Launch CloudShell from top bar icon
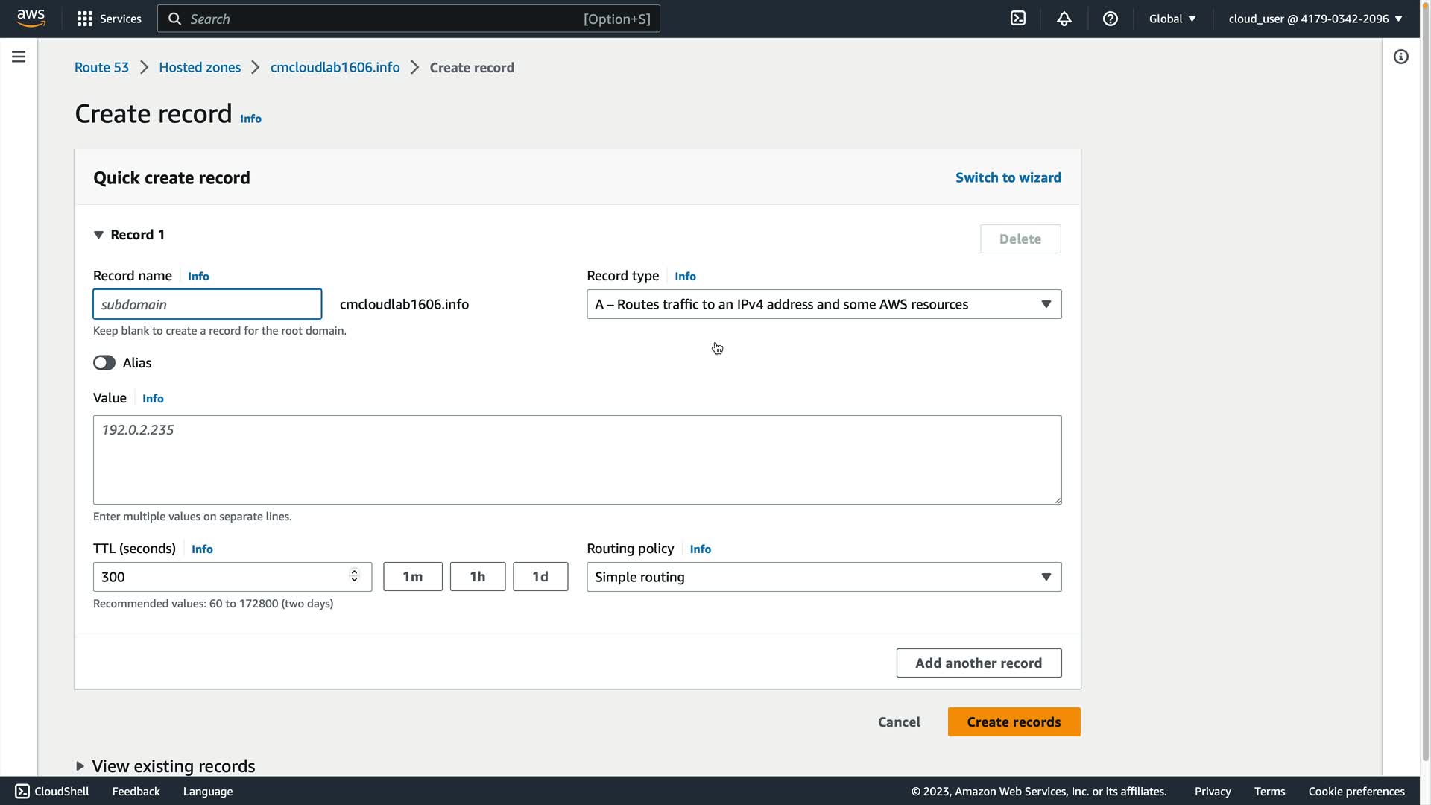 pos(1017,19)
